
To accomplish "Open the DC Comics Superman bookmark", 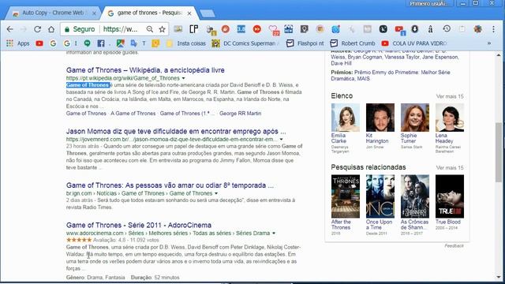I will [245, 43].
